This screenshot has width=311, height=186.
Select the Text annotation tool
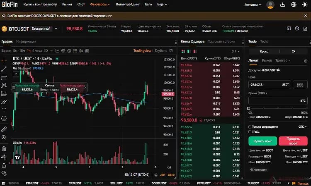pyautogui.click(x=4, y=110)
